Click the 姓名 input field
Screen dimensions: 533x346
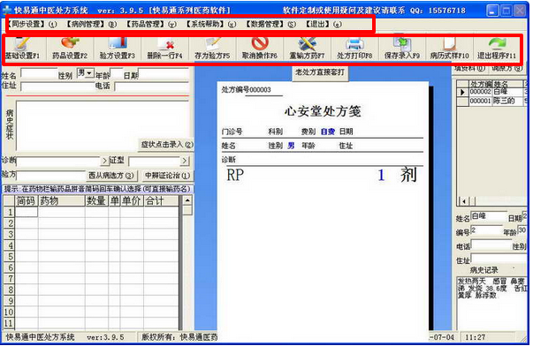click(x=39, y=73)
